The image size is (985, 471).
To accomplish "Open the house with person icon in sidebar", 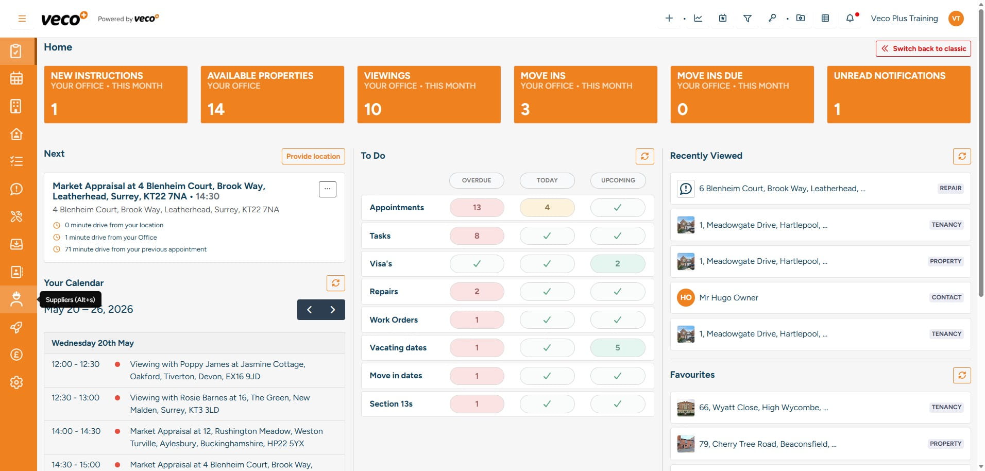I will click(x=16, y=134).
